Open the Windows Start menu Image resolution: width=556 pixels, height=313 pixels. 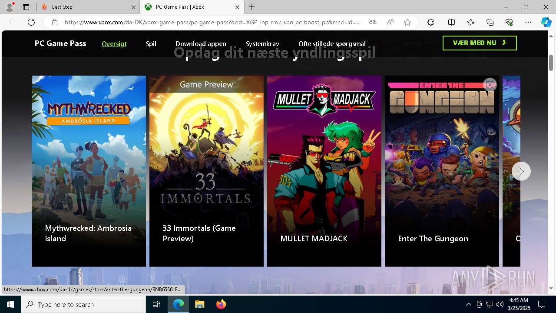(10, 304)
